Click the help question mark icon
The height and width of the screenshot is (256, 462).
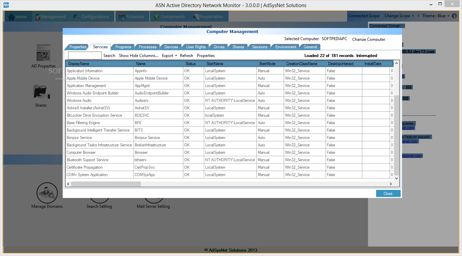454,16
